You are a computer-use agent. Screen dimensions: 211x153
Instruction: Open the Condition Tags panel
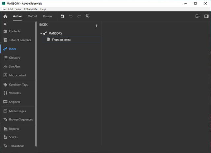(18, 85)
